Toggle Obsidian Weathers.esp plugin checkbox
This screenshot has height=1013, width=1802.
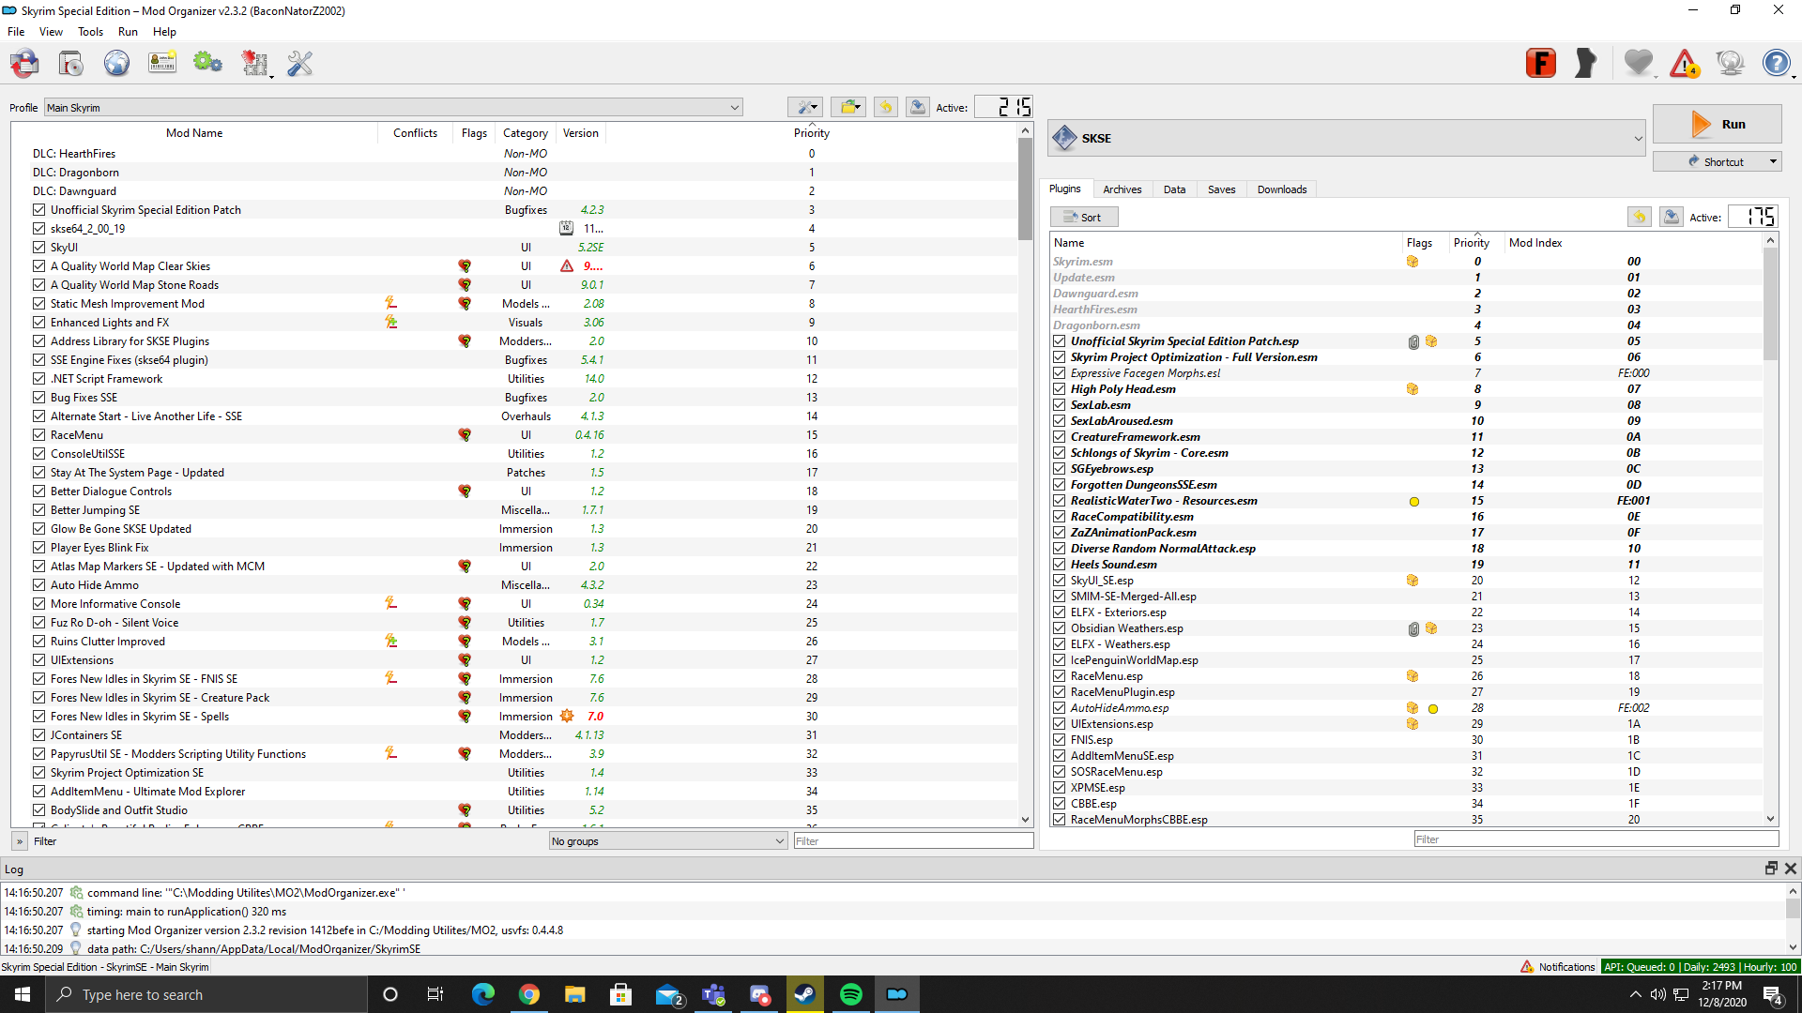pos(1060,628)
